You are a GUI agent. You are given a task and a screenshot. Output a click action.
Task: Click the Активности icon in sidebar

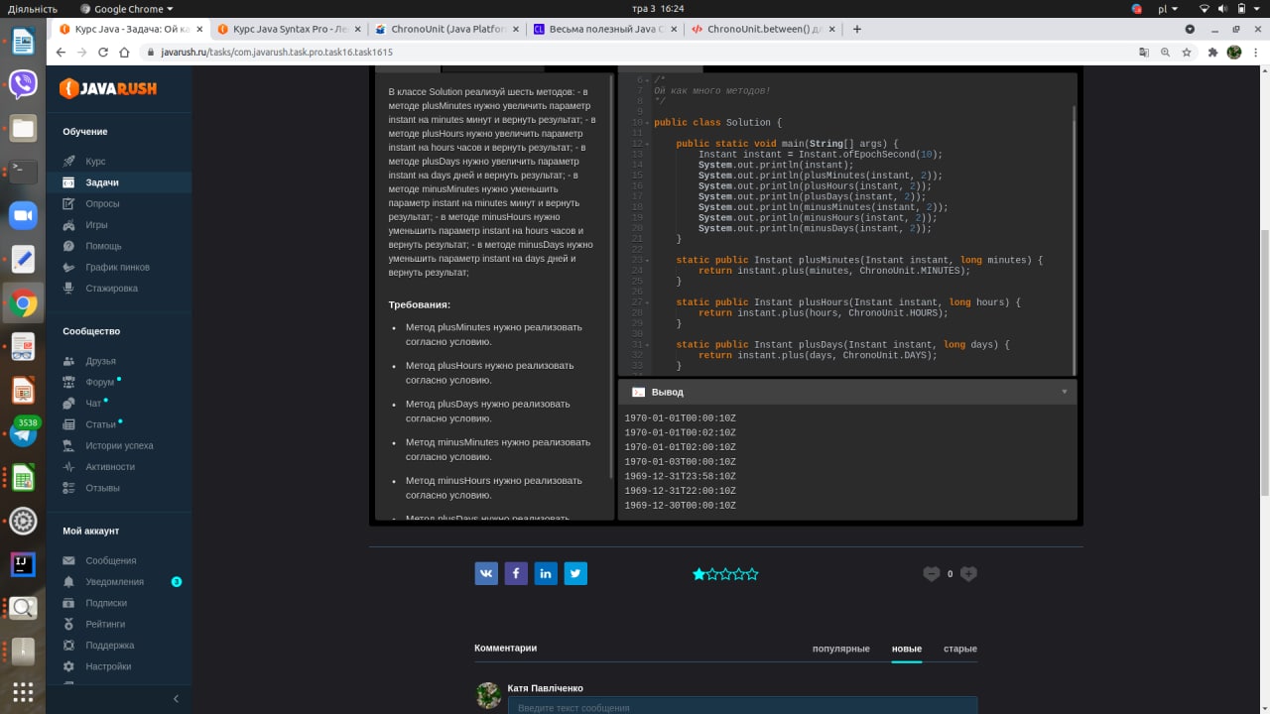click(x=68, y=466)
